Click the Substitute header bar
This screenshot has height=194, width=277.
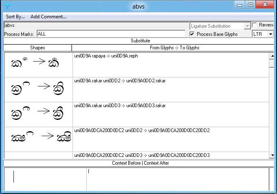138,41
